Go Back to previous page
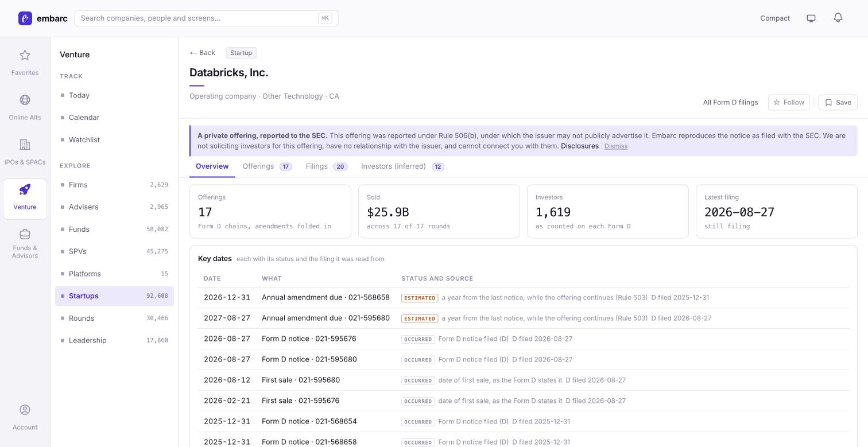This screenshot has height=447, width=868. click(203, 53)
